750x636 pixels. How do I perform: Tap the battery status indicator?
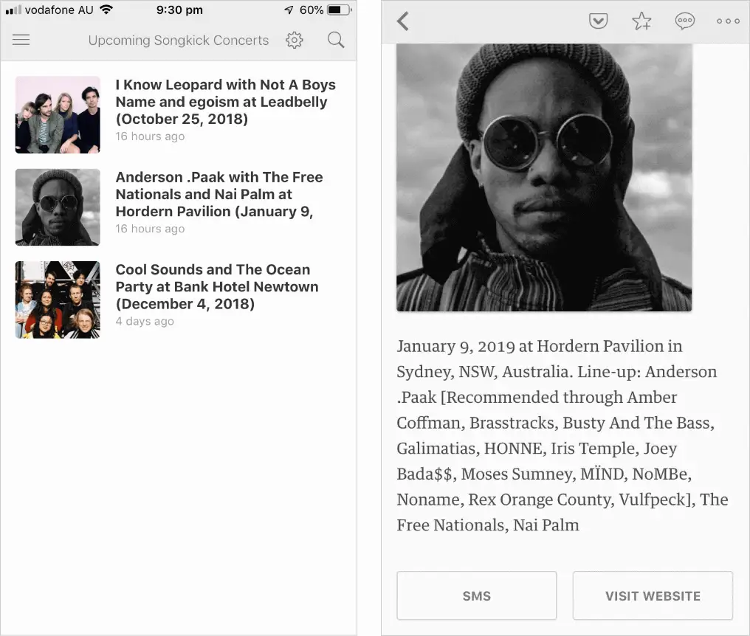(340, 10)
